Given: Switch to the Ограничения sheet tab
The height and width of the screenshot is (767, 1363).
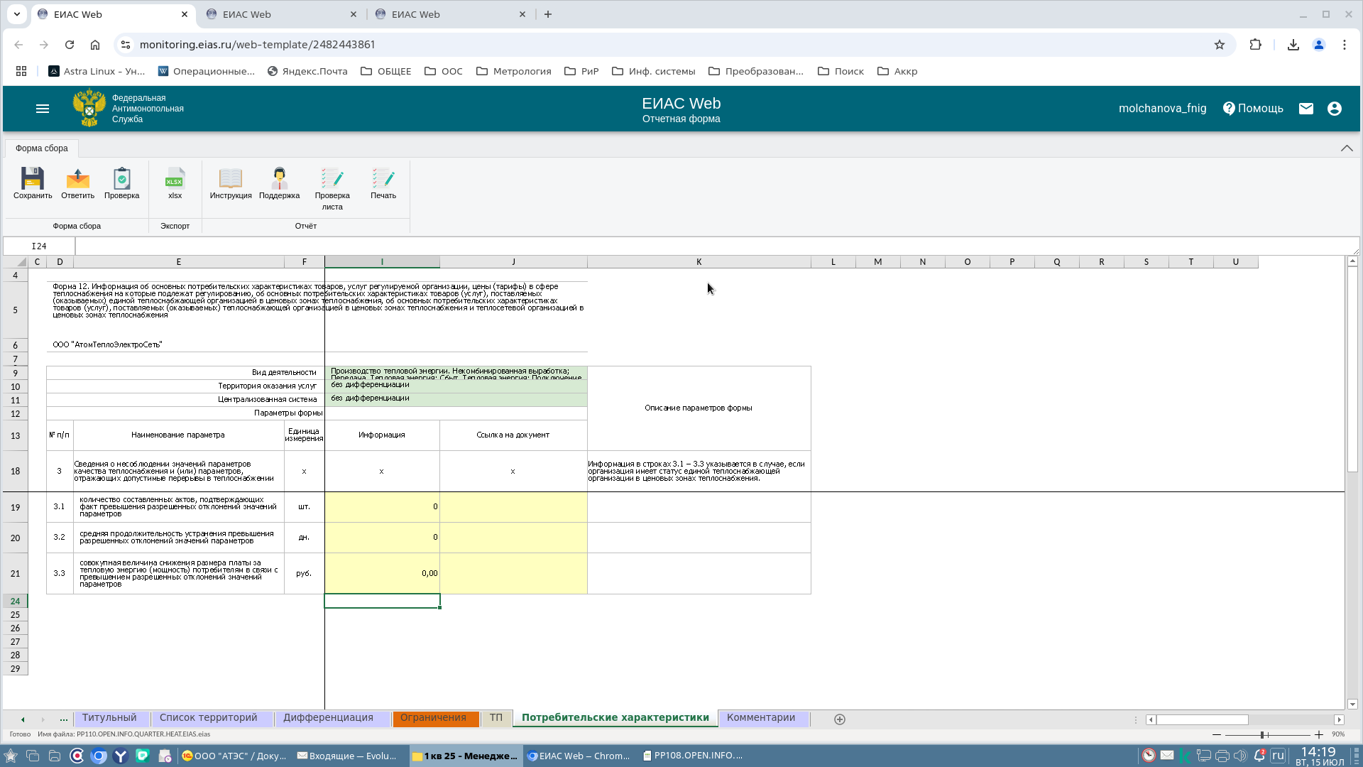Looking at the screenshot, I should [433, 718].
